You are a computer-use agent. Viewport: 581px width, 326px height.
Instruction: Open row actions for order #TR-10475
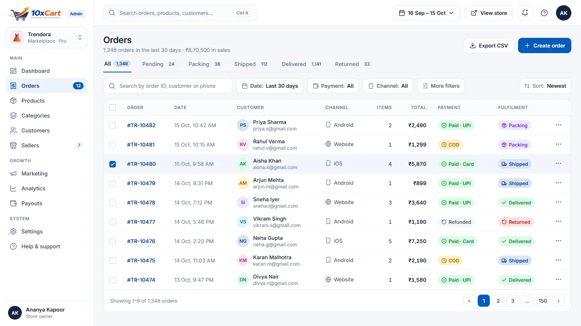click(558, 260)
